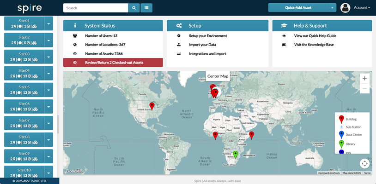Select the green Library marker in Africa

235,154
